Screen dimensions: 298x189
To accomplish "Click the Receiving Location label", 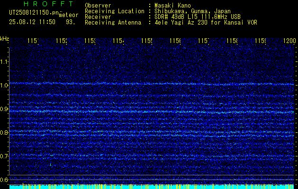I will (x=115, y=11).
